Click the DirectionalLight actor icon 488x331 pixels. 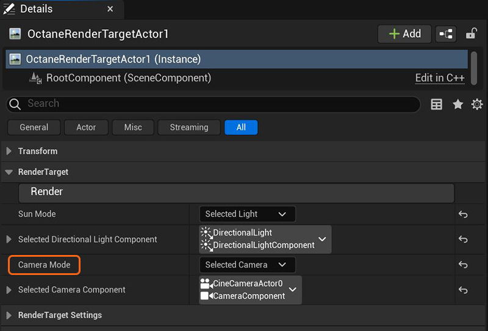206,232
